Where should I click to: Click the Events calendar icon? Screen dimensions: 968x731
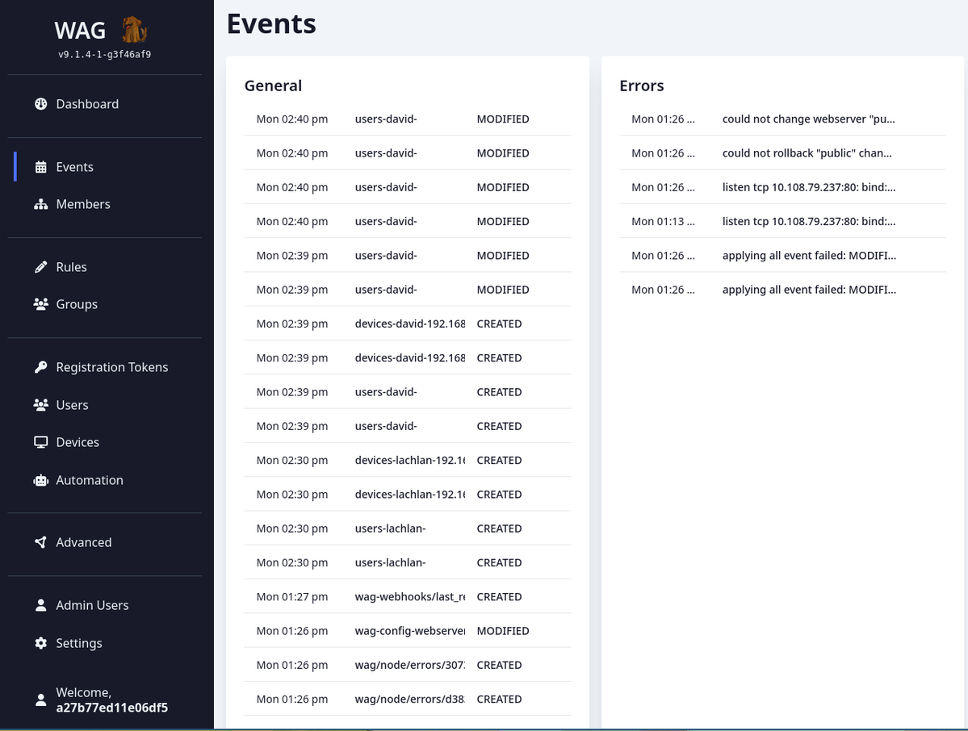pos(41,167)
